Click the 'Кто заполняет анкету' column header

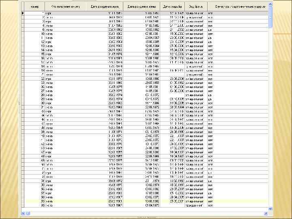(65, 7)
